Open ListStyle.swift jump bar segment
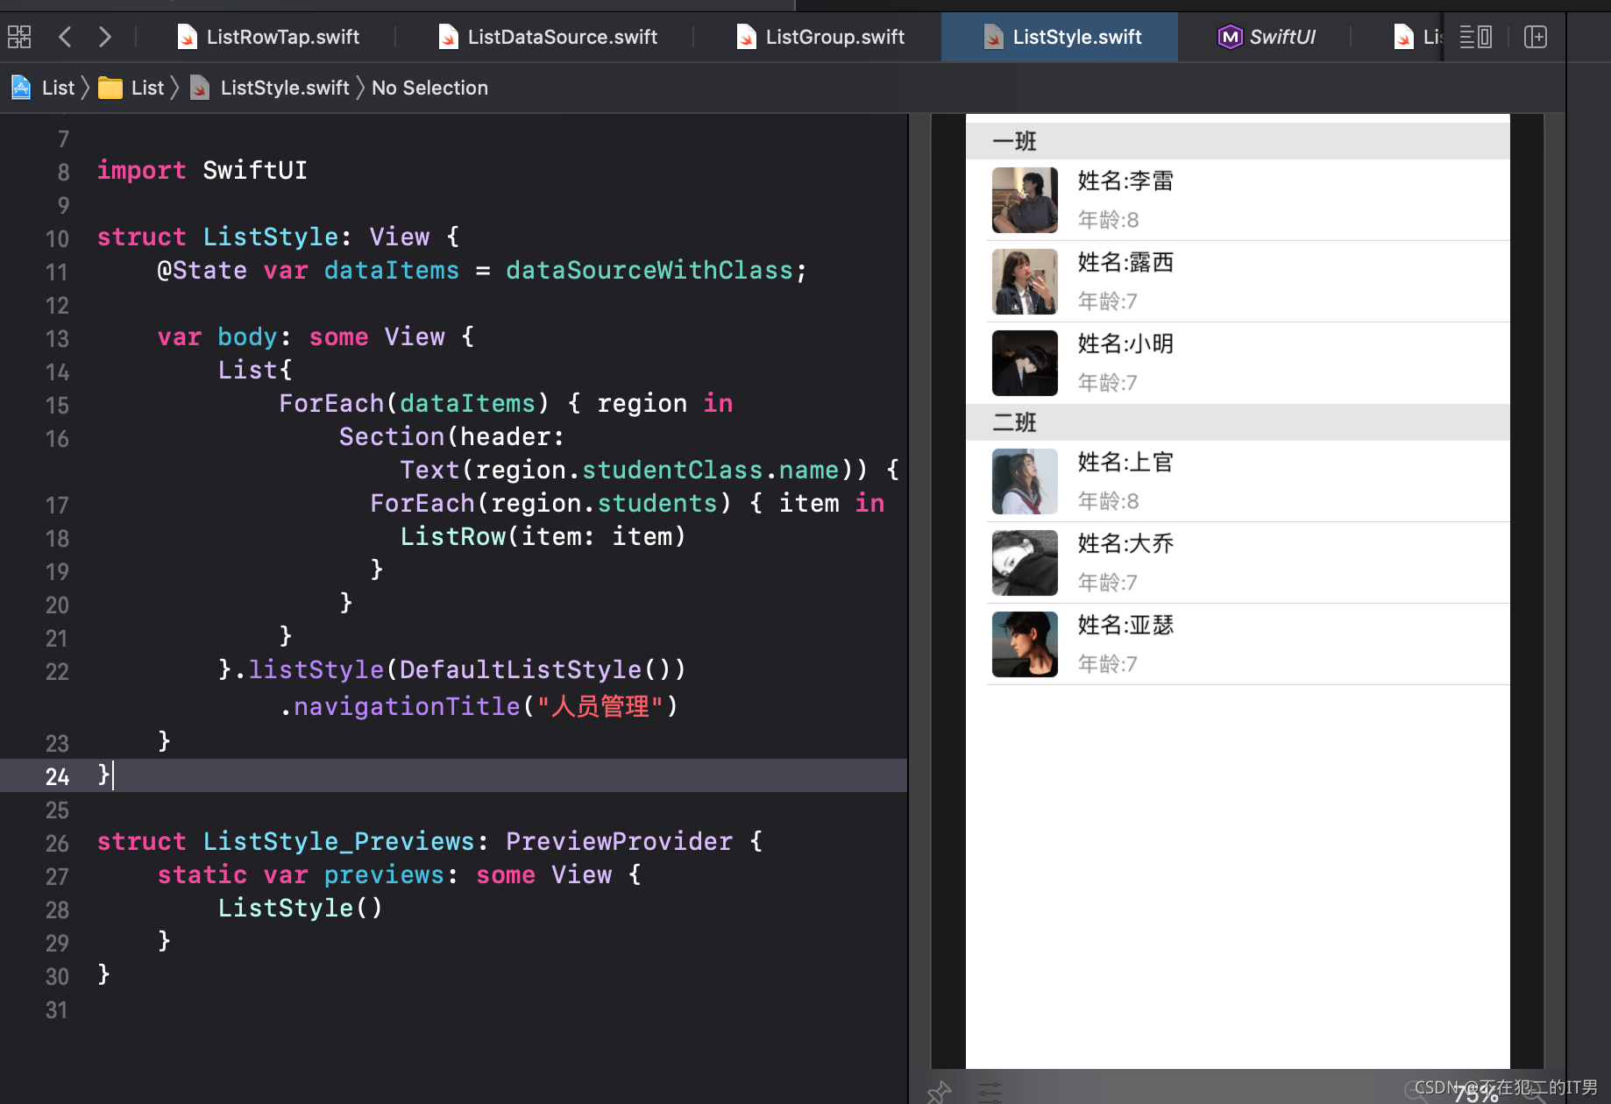 click(x=270, y=88)
